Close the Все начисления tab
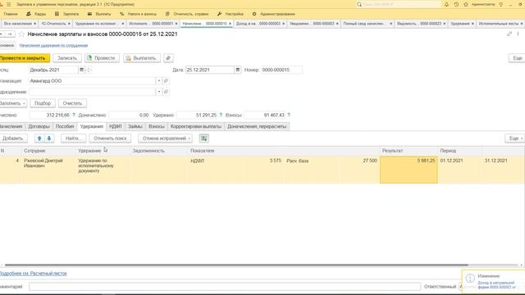Image resolution: width=525 pixels, height=295 pixels. point(34,24)
